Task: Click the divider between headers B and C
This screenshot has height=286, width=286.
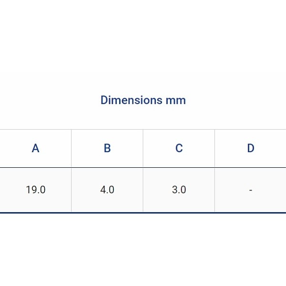Action: pos(143,148)
